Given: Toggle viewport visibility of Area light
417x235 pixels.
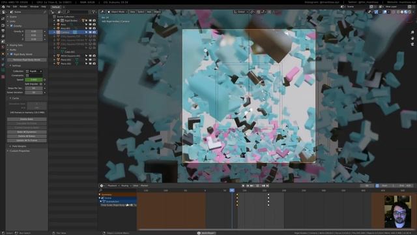Looking at the screenshot, I should (x=90, y=25).
